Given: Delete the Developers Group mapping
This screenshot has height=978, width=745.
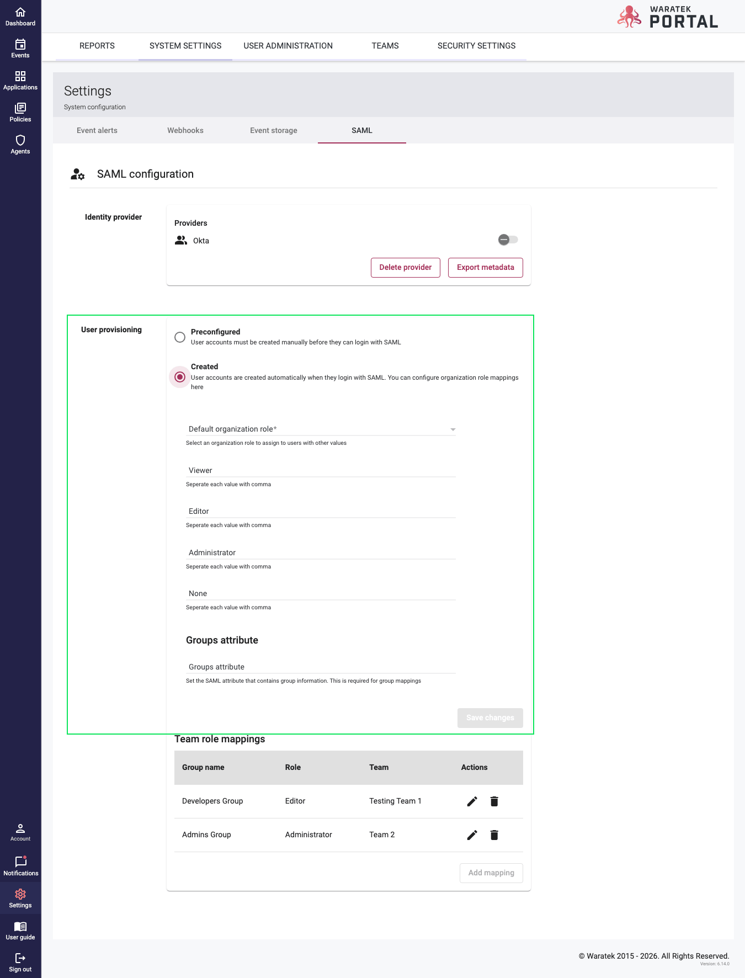Looking at the screenshot, I should click(494, 801).
